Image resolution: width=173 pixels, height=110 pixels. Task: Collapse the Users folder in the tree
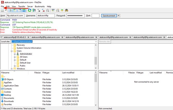(x=12, y=51)
